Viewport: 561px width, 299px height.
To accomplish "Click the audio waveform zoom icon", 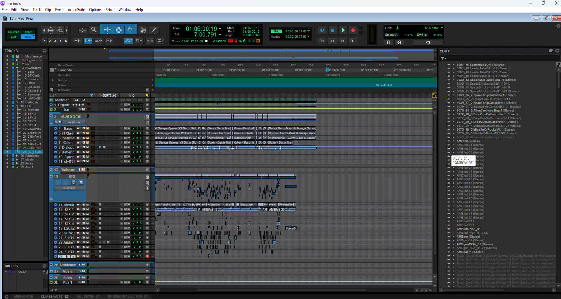I will [x=50, y=30].
